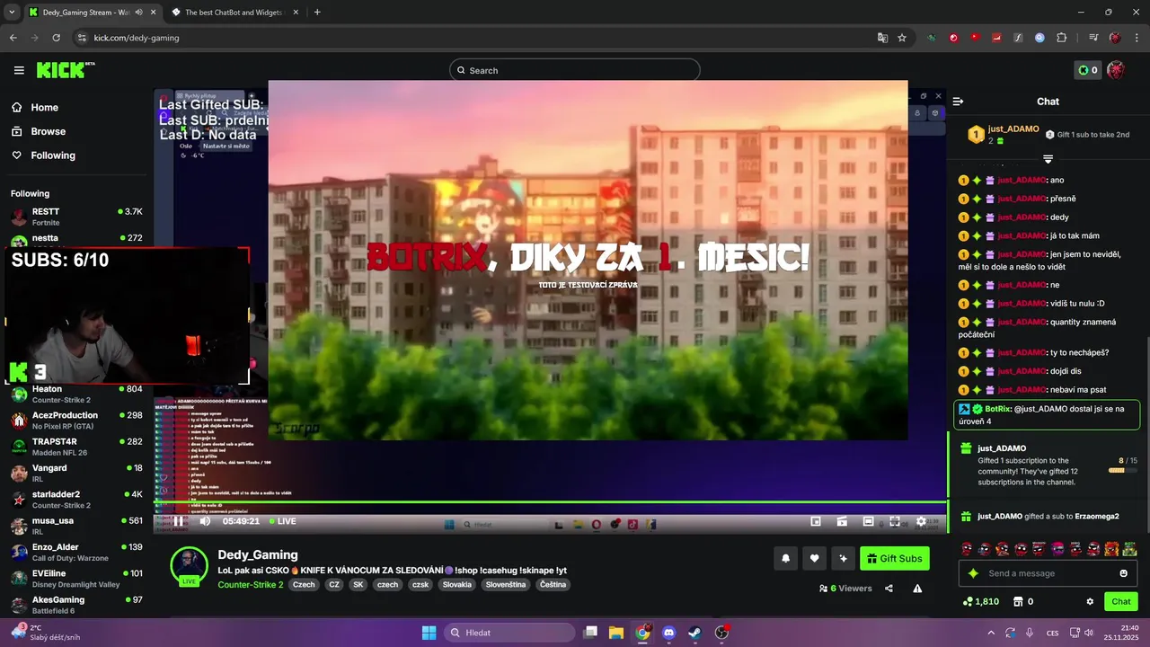Open the player settings gear

click(x=921, y=521)
